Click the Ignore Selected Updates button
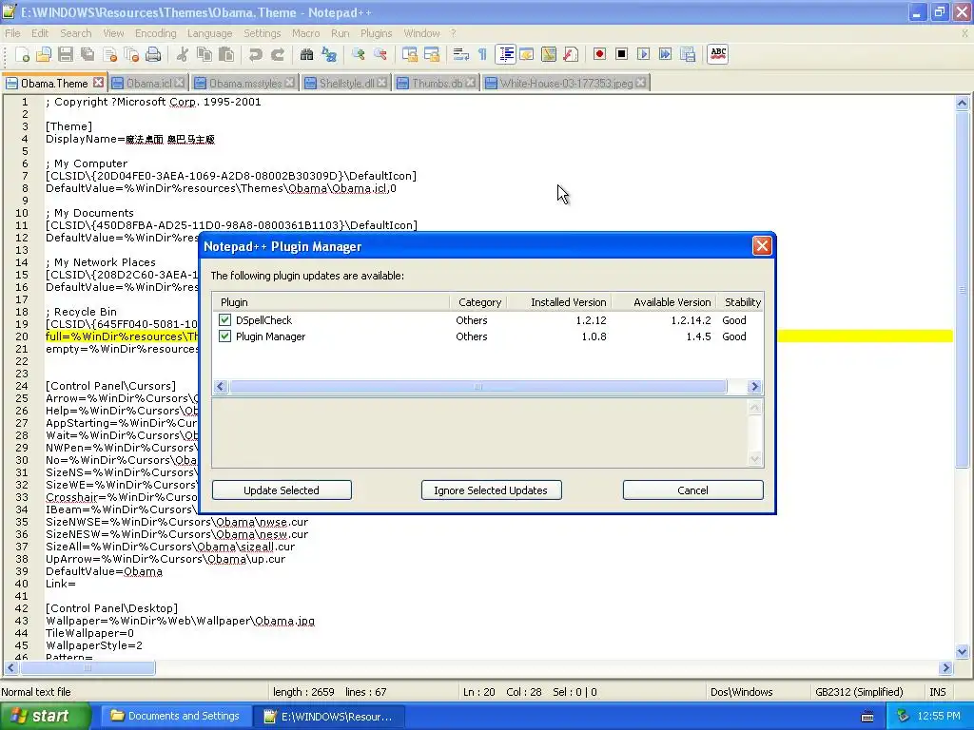This screenshot has height=730, width=974. pos(491,490)
